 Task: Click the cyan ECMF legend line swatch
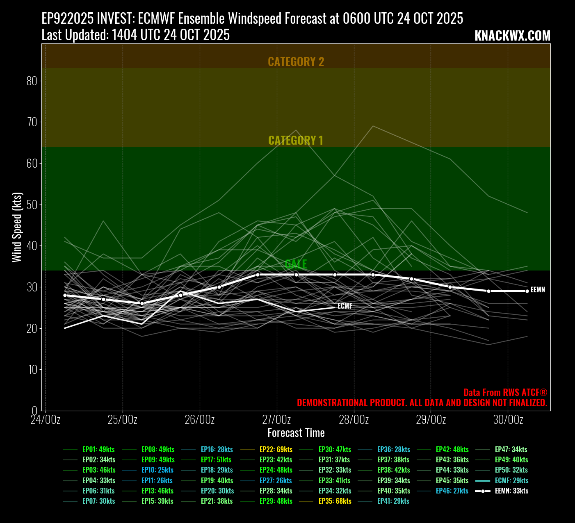point(483,480)
